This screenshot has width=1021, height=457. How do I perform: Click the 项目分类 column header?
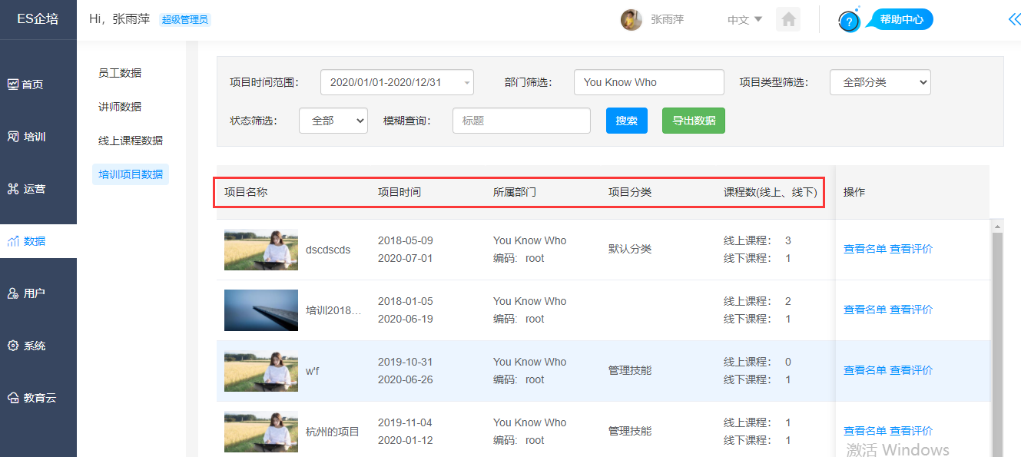tap(630, 192)
